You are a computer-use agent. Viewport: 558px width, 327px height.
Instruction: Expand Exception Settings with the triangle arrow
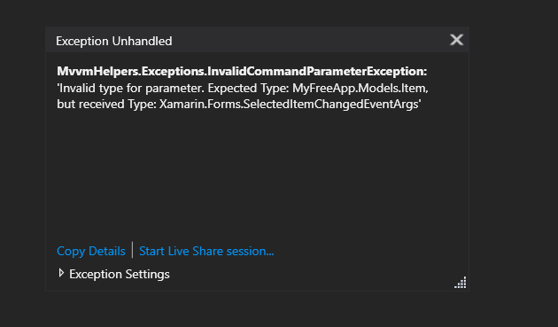pyautogui.click(x=61, y=273)
